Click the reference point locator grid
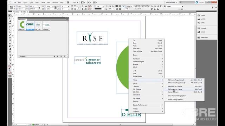The height and width of the screenshot is (126, 225). pos(11,8)
